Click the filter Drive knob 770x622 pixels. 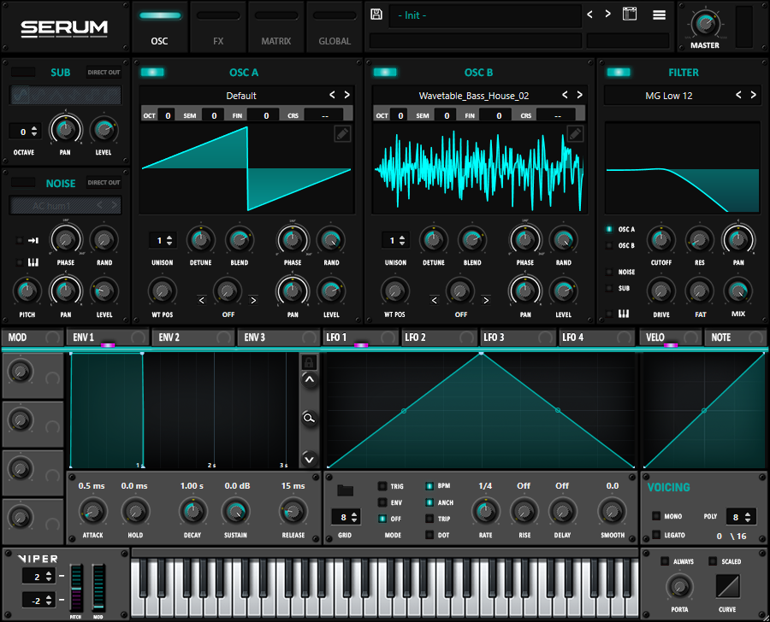pos(661,291)
